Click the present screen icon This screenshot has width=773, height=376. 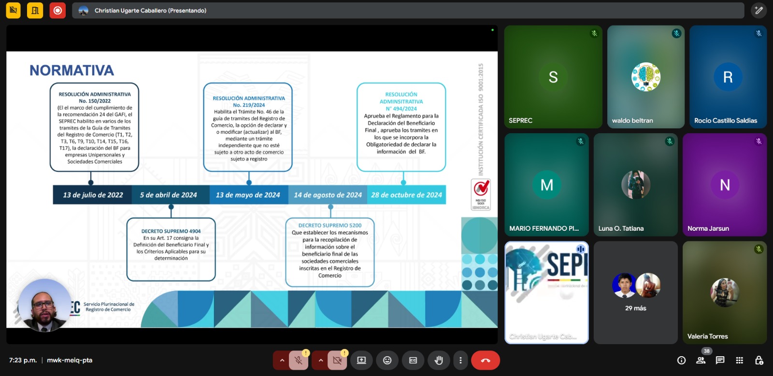coord(361,361)
